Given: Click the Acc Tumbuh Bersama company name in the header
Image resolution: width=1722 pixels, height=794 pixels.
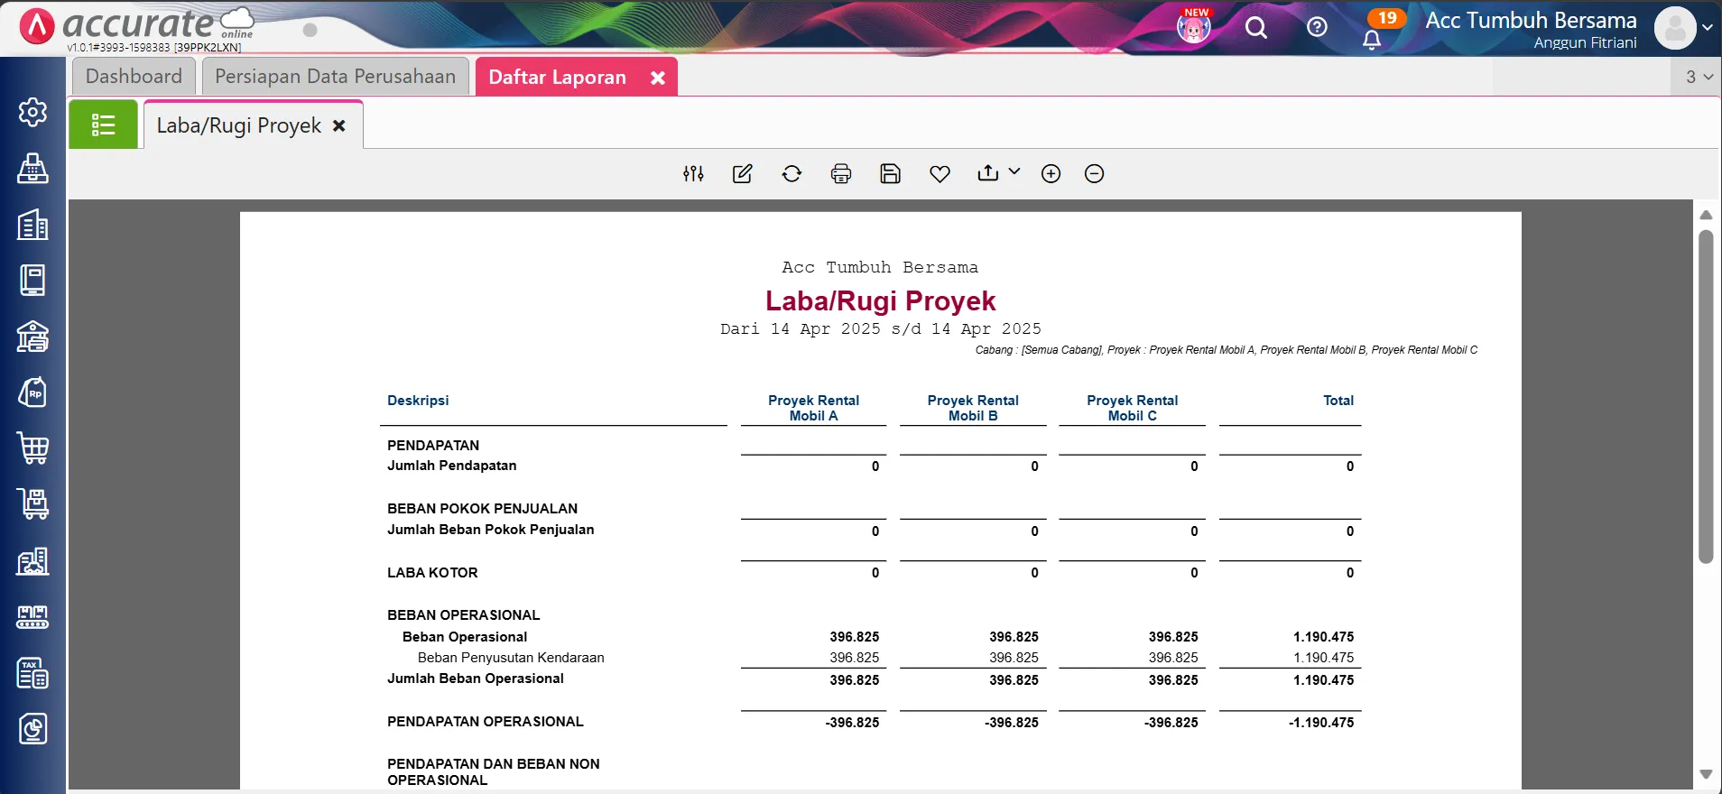Looking at the screenshot, I should tap(1531, 20).
